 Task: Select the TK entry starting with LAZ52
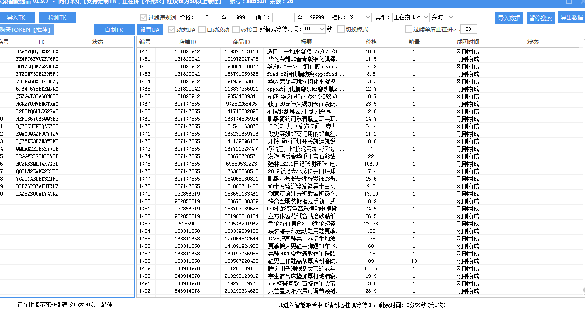click(41, 194)
